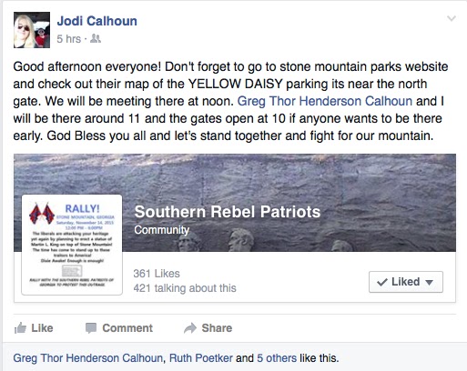Screen dimensions: 467x371
Task: Open the Southern Rebel Patriots page title
Action: 228,212
